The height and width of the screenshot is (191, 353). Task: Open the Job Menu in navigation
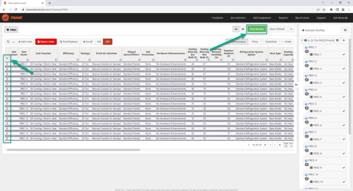(340, 18)
